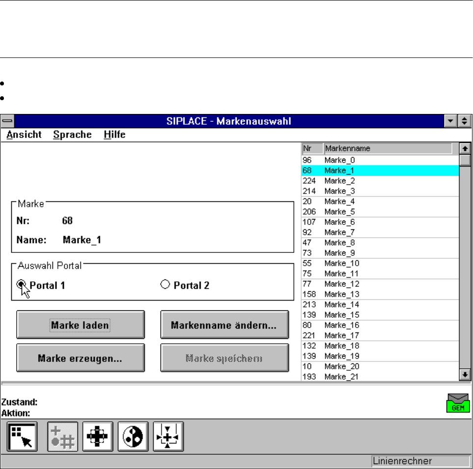Open the window system menu box

coord(7,121)
